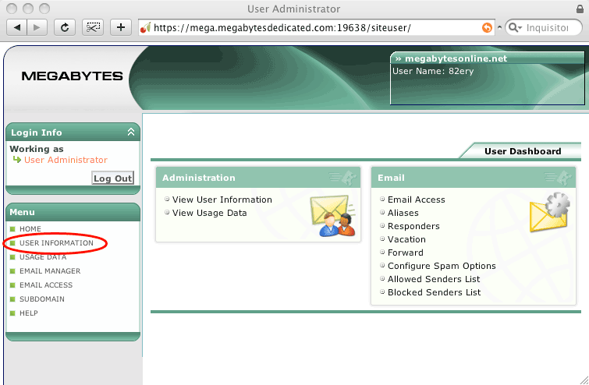589x385 pixels.
Task: Click inside the Inquisitor search field
Action: click(548, 27)
